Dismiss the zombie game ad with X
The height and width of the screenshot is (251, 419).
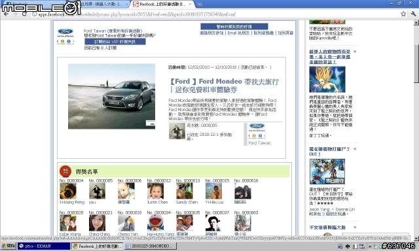(x=355, y=149)
